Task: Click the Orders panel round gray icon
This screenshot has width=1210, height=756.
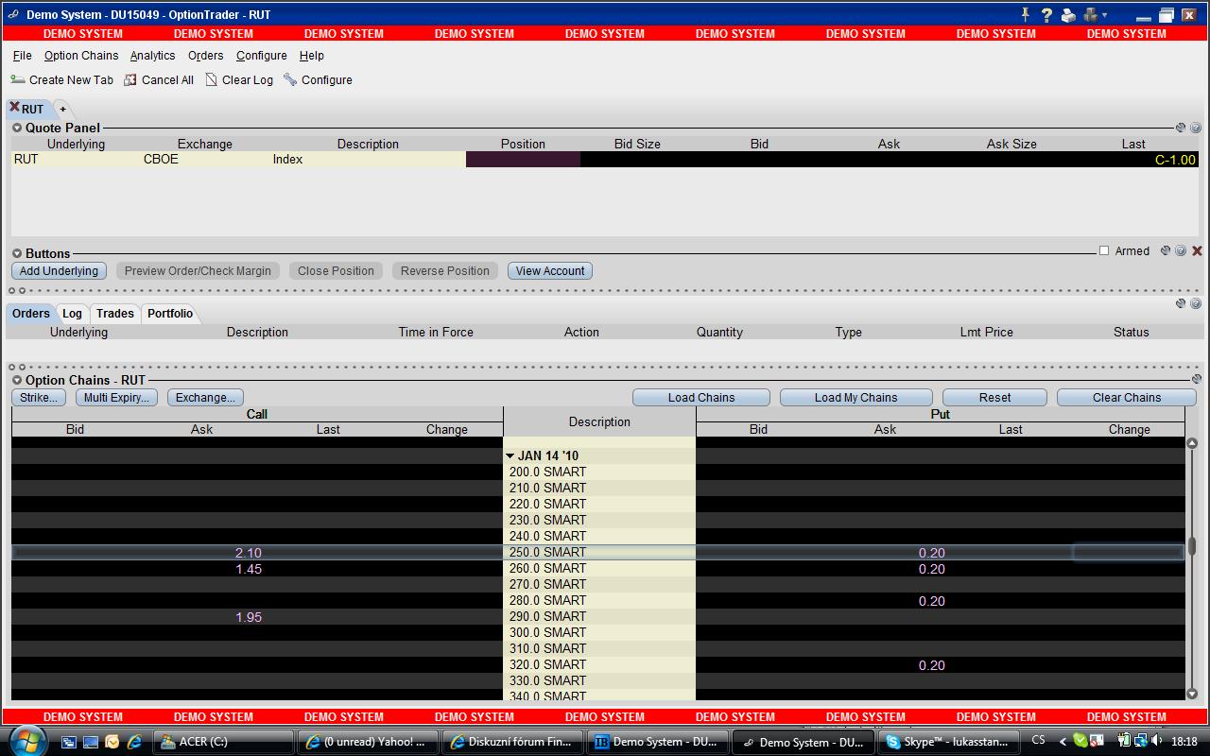Action: click(1196, 303)
